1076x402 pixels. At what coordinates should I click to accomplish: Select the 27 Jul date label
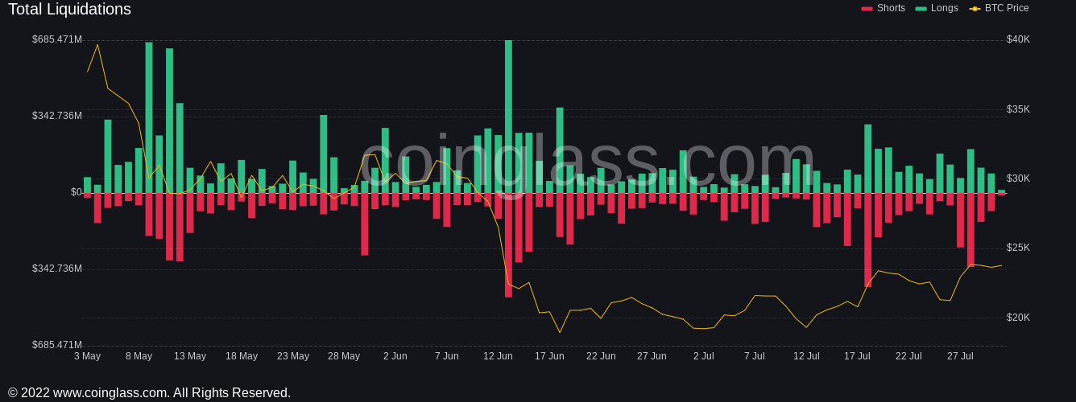[960, 356]
